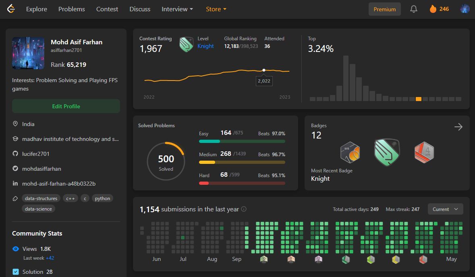
Task: Click the graduation cap school icon
Action: coord(15,138)
